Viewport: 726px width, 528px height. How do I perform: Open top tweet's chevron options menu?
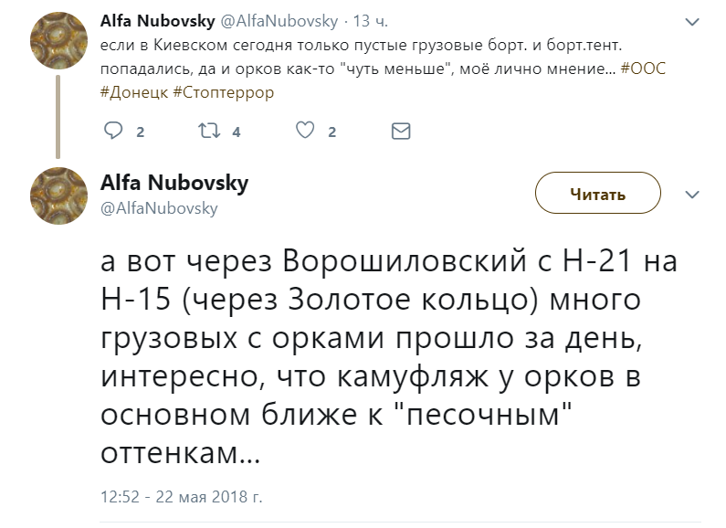(692, 22)
